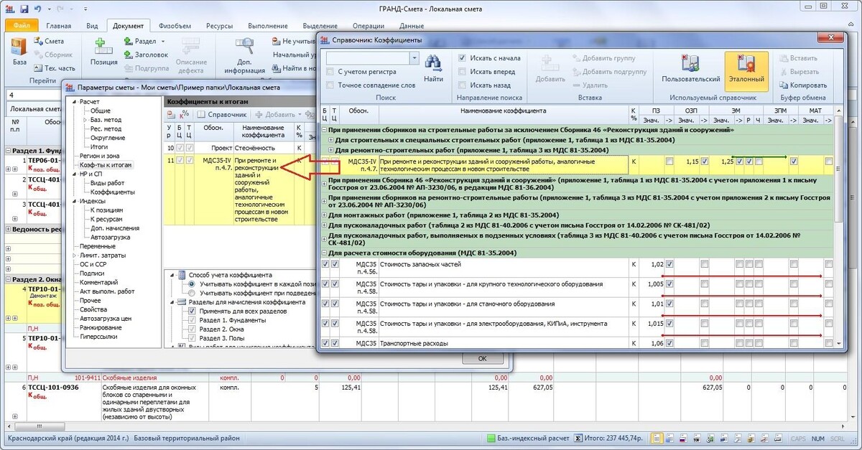This screenshot has height=450, width=862.
Task: Click the green Баз.-индексный расчет indicator
Action: click(x=491, y=438)
